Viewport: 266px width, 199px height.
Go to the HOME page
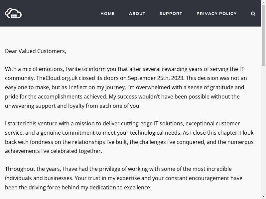[107, 14]
